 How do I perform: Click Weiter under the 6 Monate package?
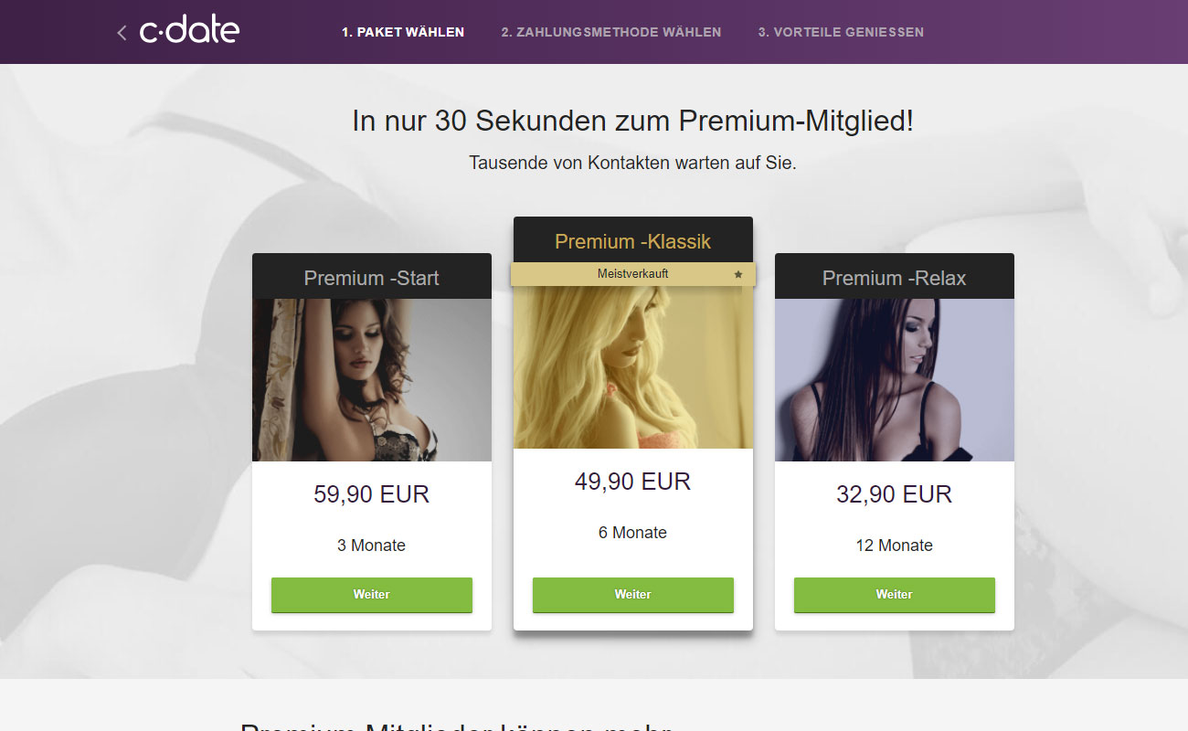633,595
